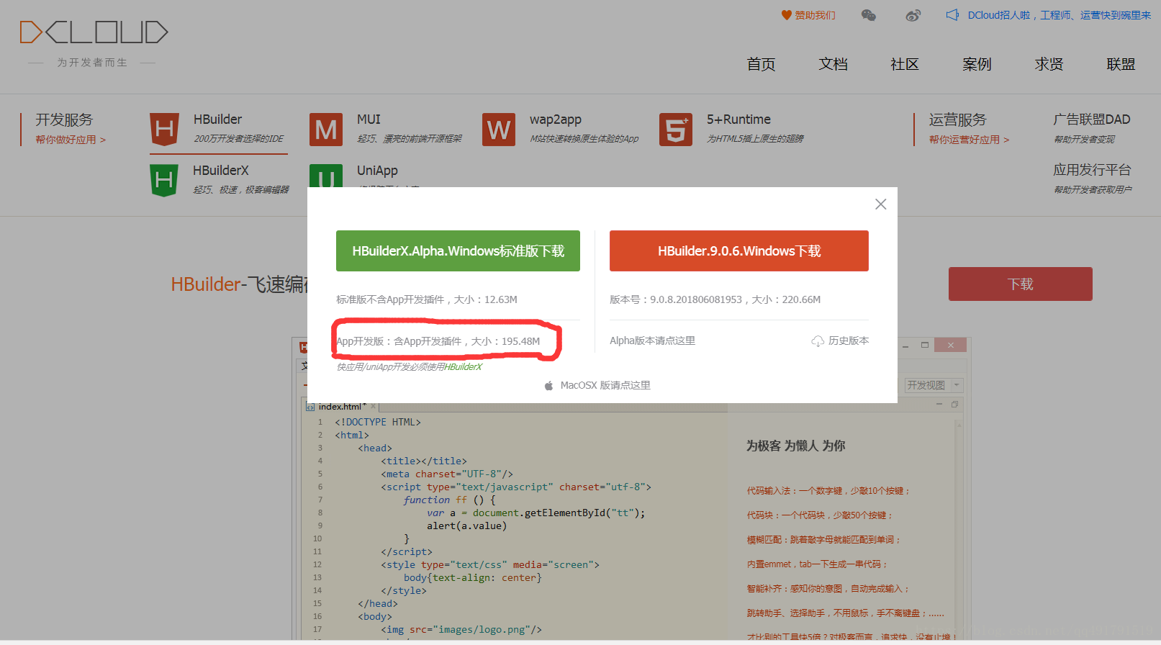
Task: Open the WeChat icon in top bar
Action: 869,15
